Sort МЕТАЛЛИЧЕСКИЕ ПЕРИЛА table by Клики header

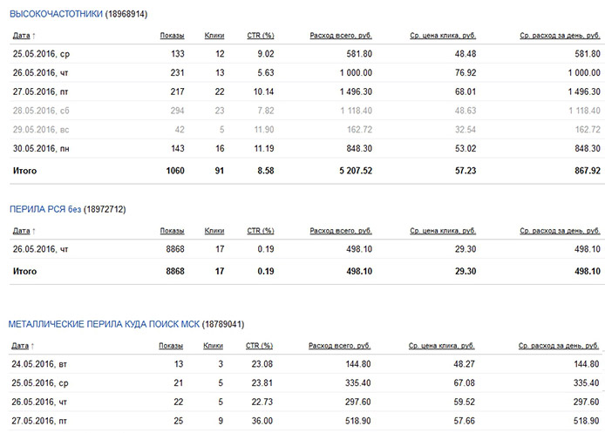point(214,345)
